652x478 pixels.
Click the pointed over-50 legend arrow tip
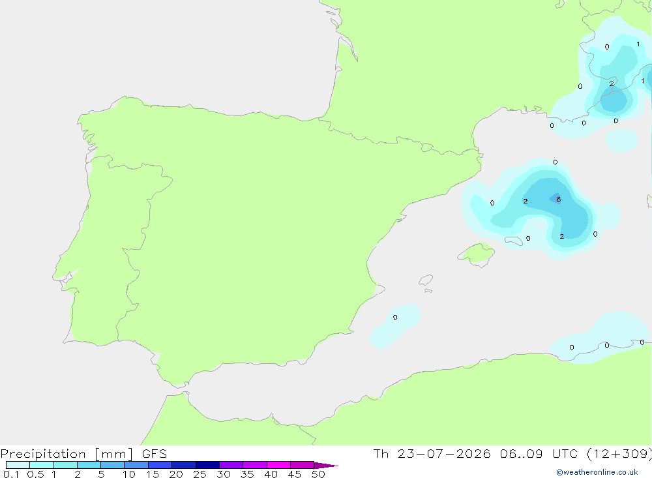[327, 465]
